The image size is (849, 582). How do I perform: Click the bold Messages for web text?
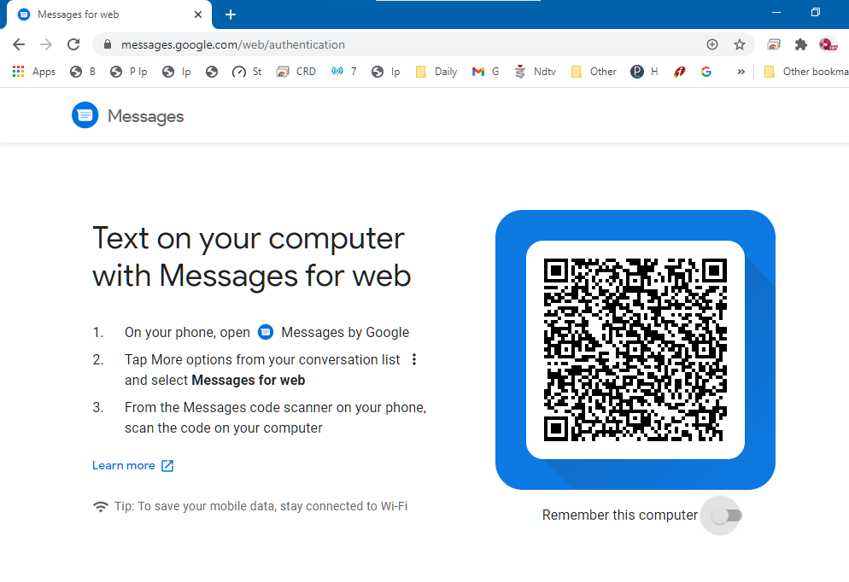tap(249, 381)
